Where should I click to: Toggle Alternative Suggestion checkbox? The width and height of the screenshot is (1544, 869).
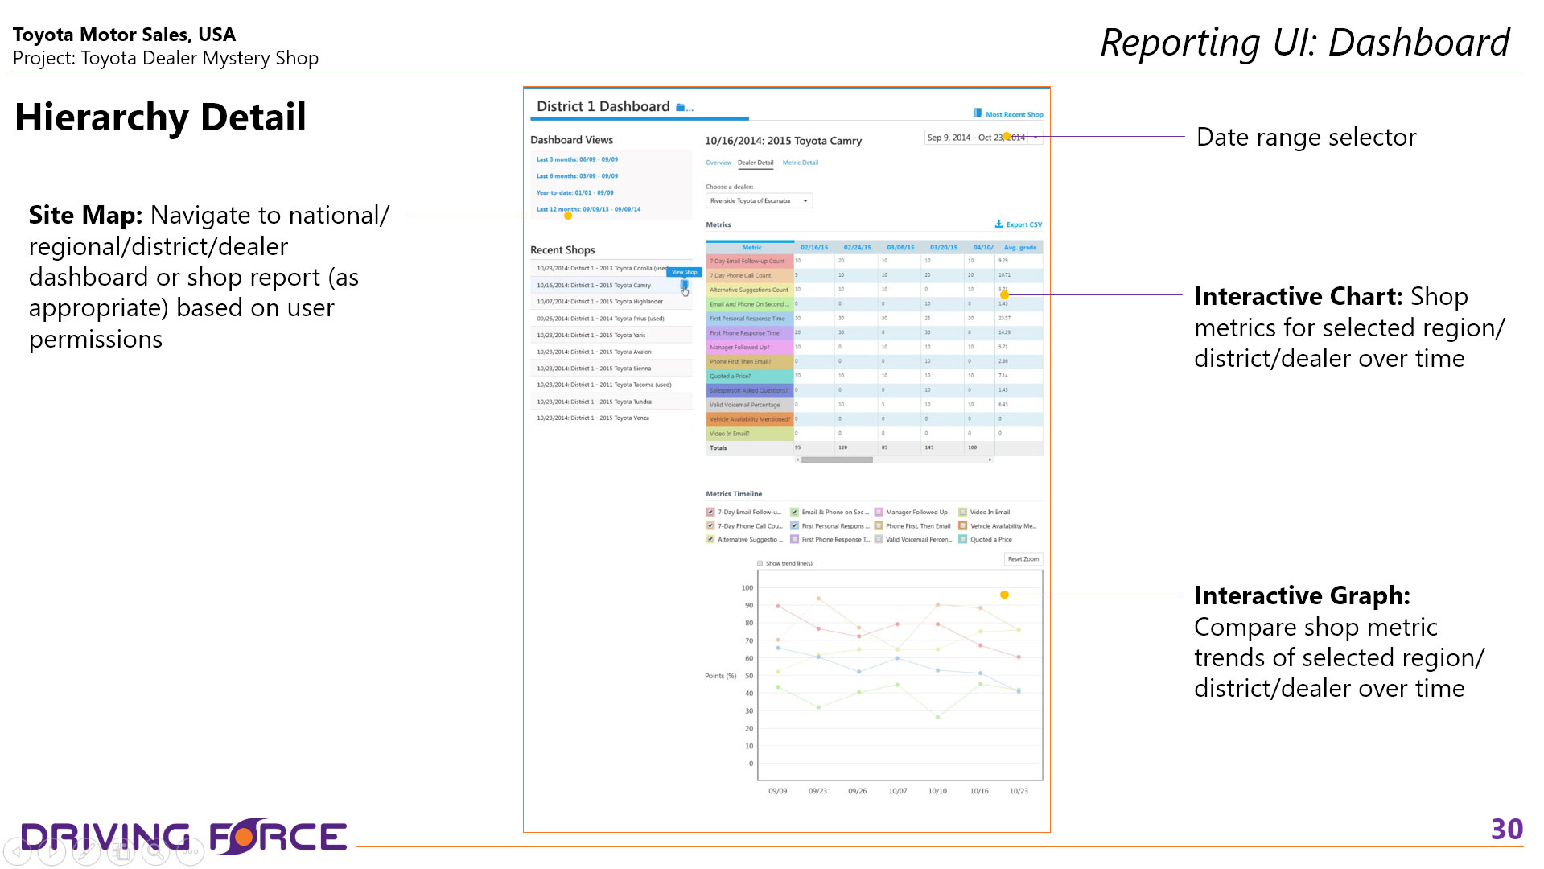(x=710, y=540)
